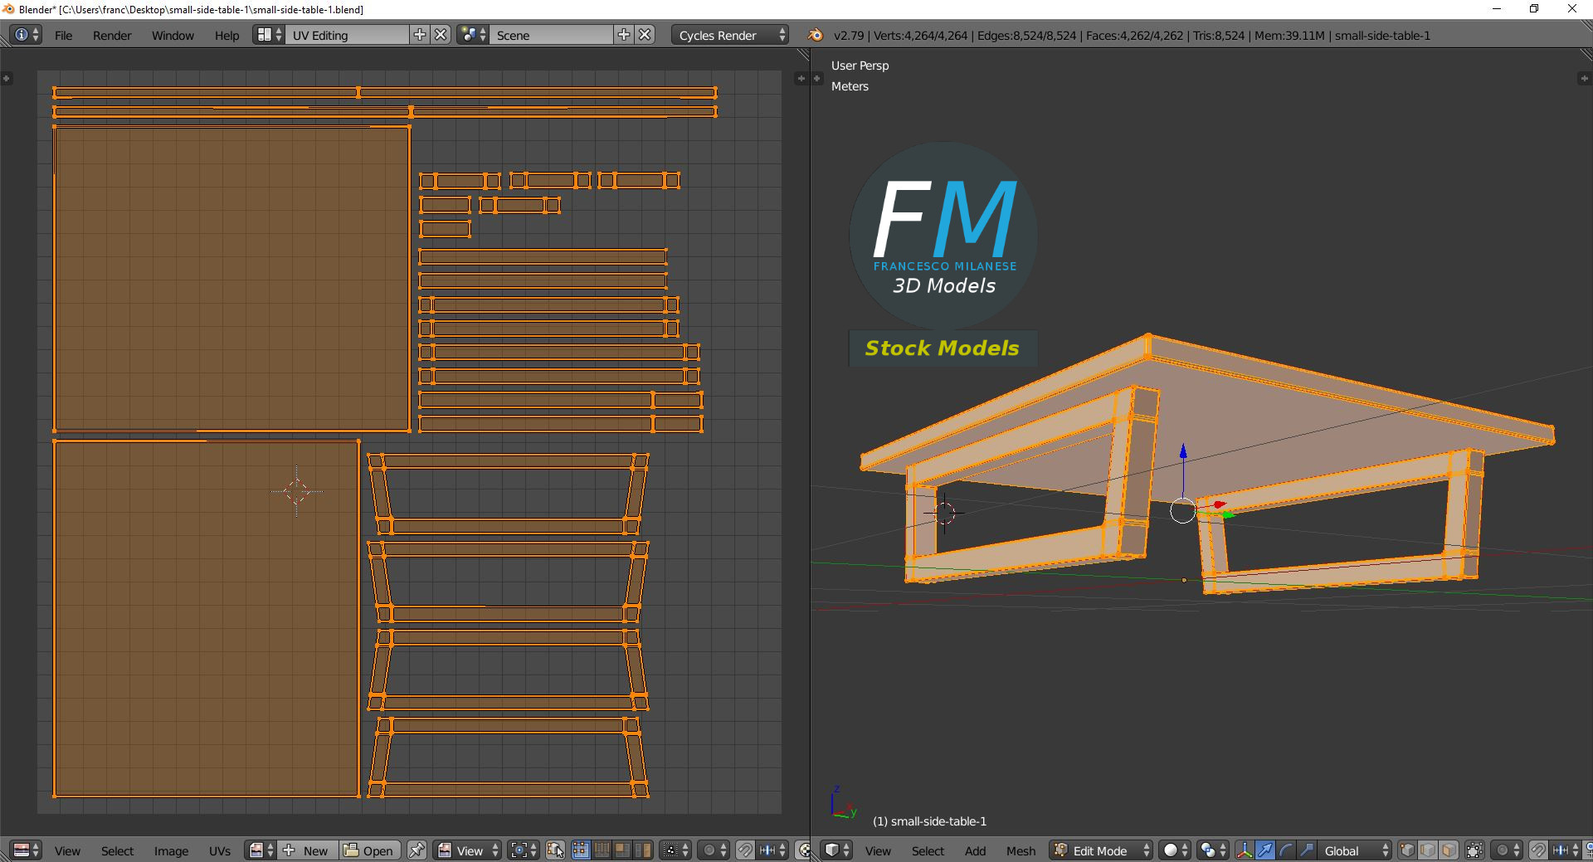Open the Edit Mode dropdown
This screenshot has width=1593, height=862.
click(1101, 850)
